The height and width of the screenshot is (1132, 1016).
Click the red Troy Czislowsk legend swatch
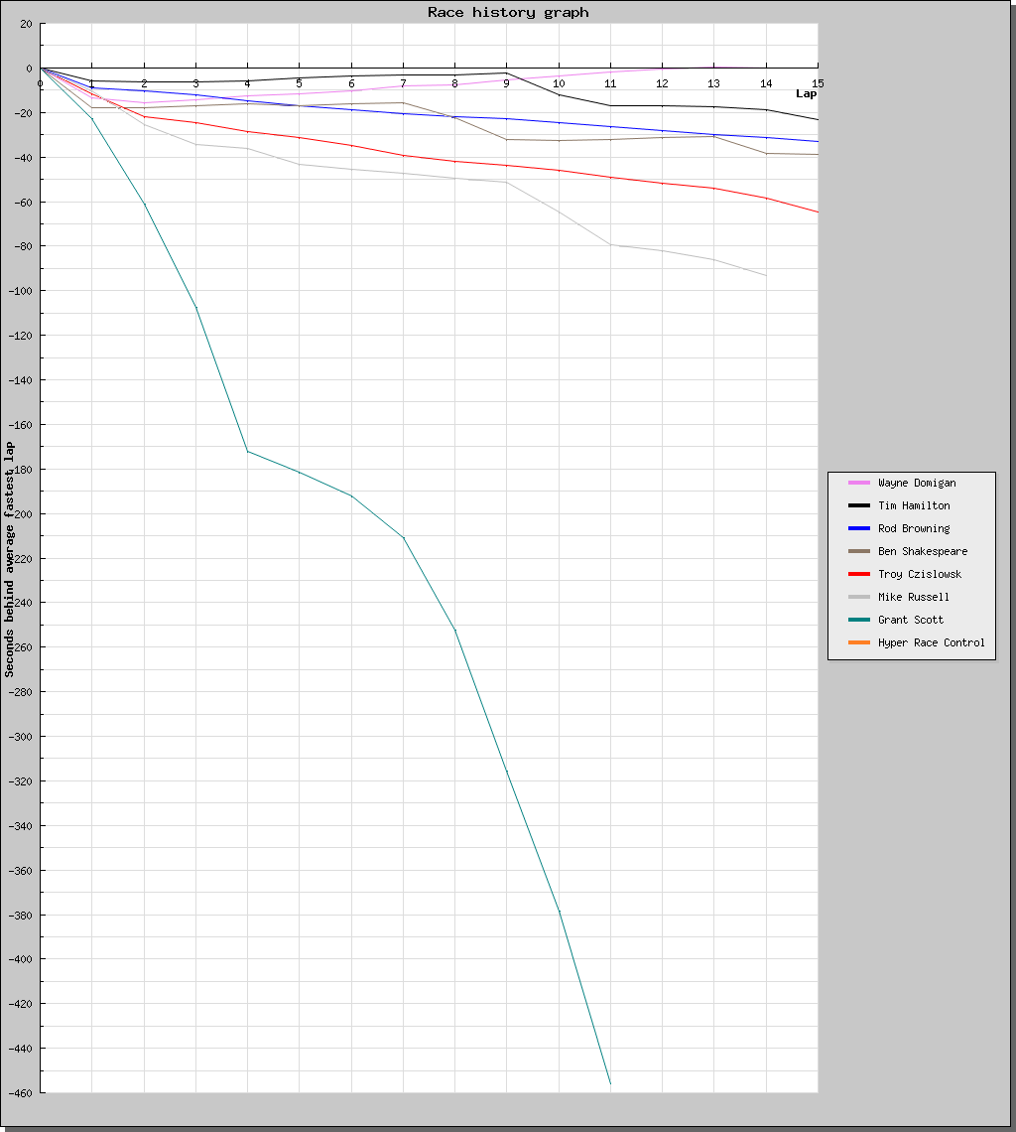[x=858, y=574]
